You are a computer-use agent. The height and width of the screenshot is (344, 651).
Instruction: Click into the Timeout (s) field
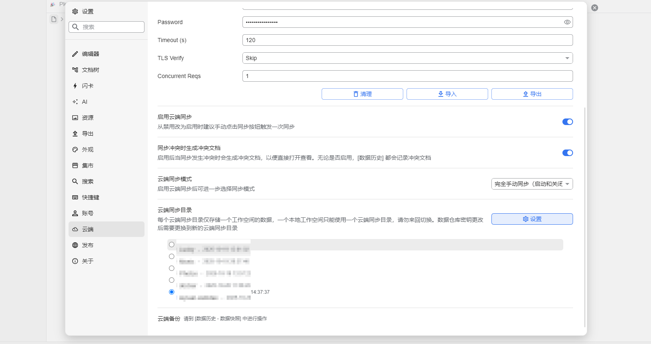point(408,40)
